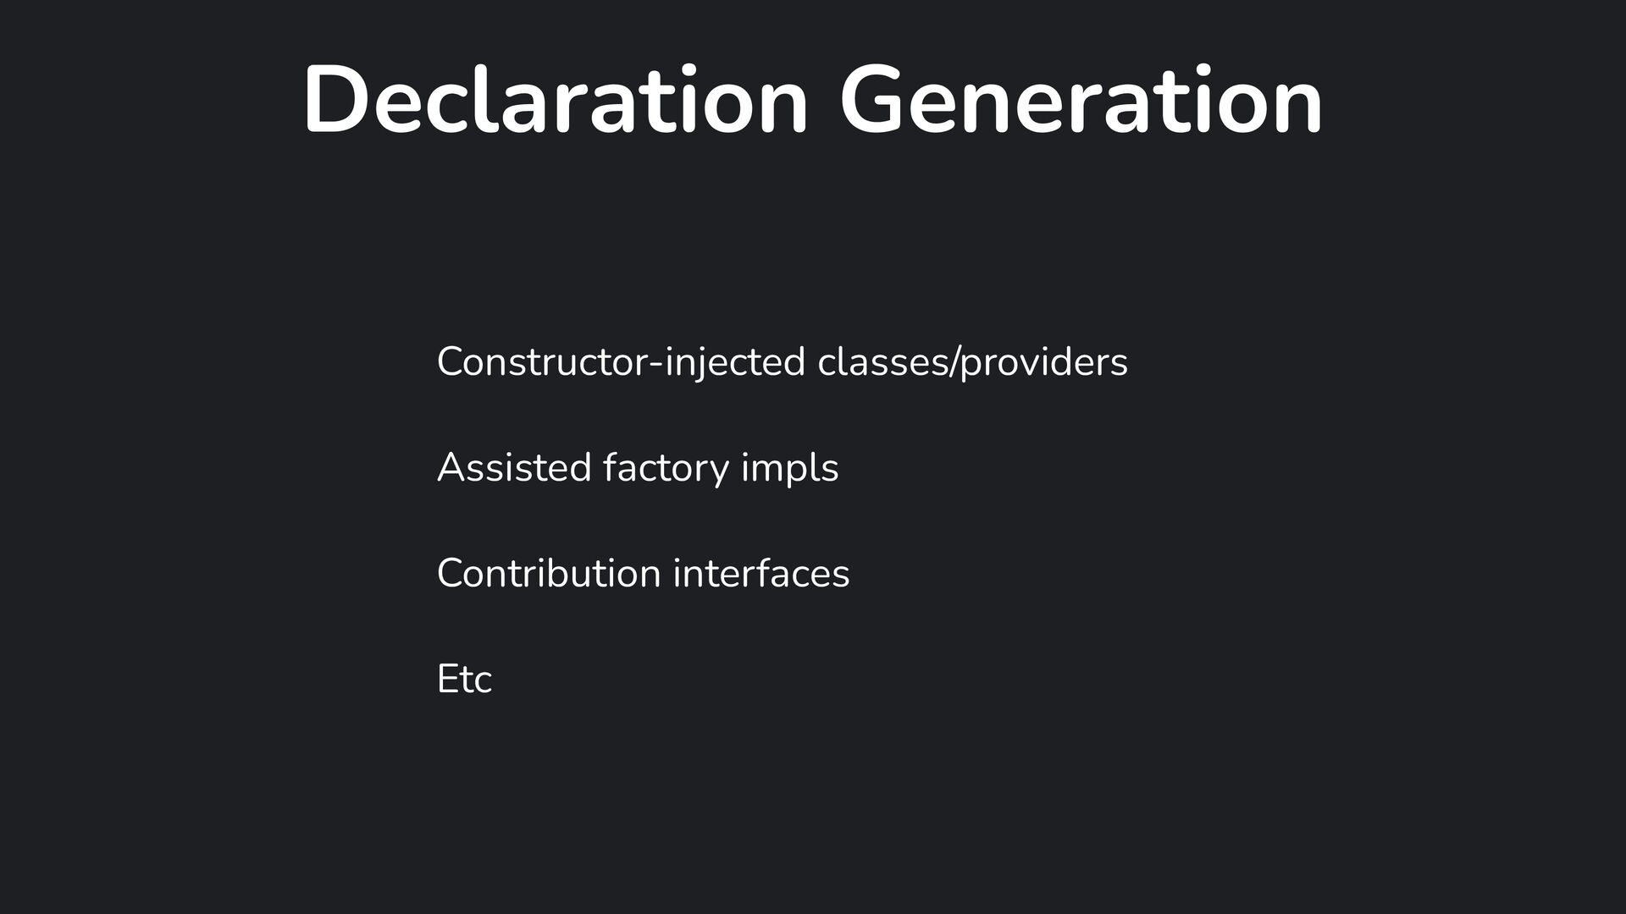
Task: Click the capital C in Constructor
Action: [451, 362]
